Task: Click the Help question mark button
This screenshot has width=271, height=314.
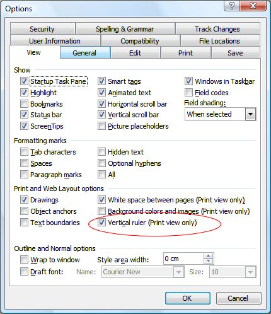Action: 232,6
